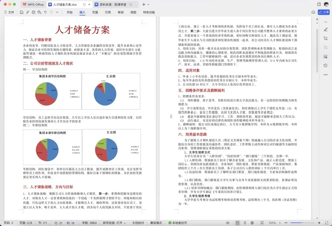332x226 pixels.
Task: Switch to page layout view in status bar
Action: click(238, 223)
